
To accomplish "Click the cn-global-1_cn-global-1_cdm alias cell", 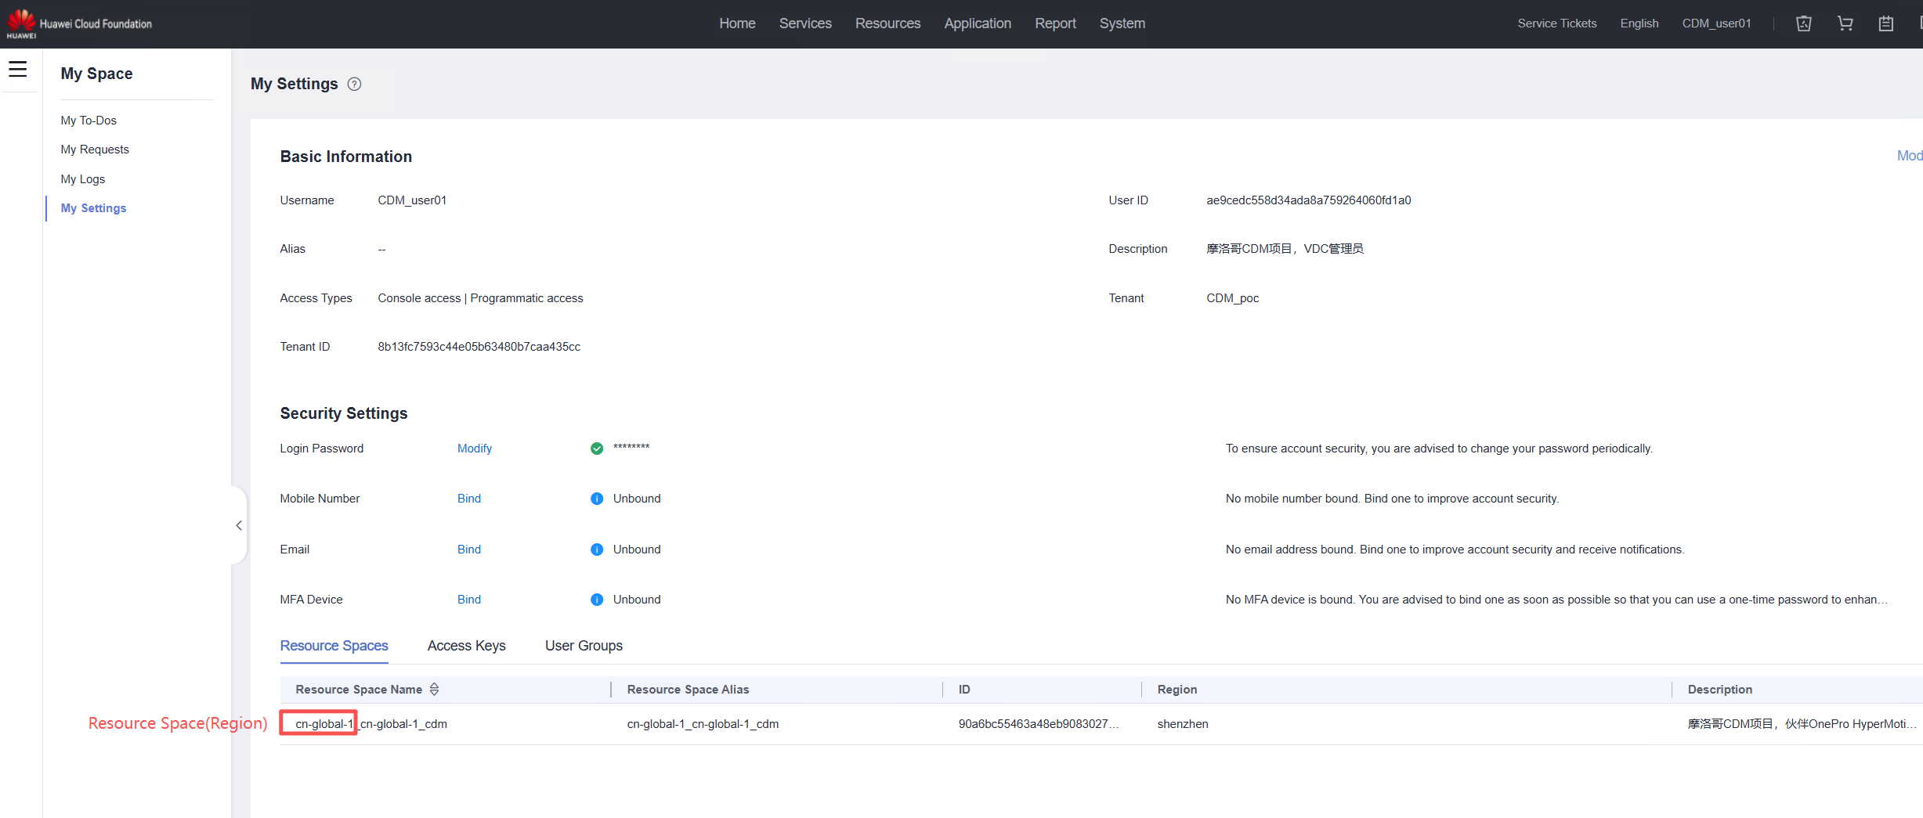I will (703, 724).
